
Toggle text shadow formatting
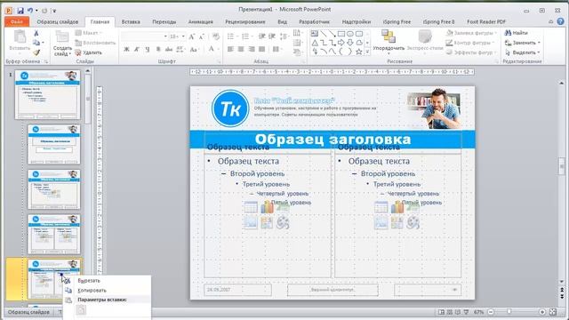click(x=158, y=50)
